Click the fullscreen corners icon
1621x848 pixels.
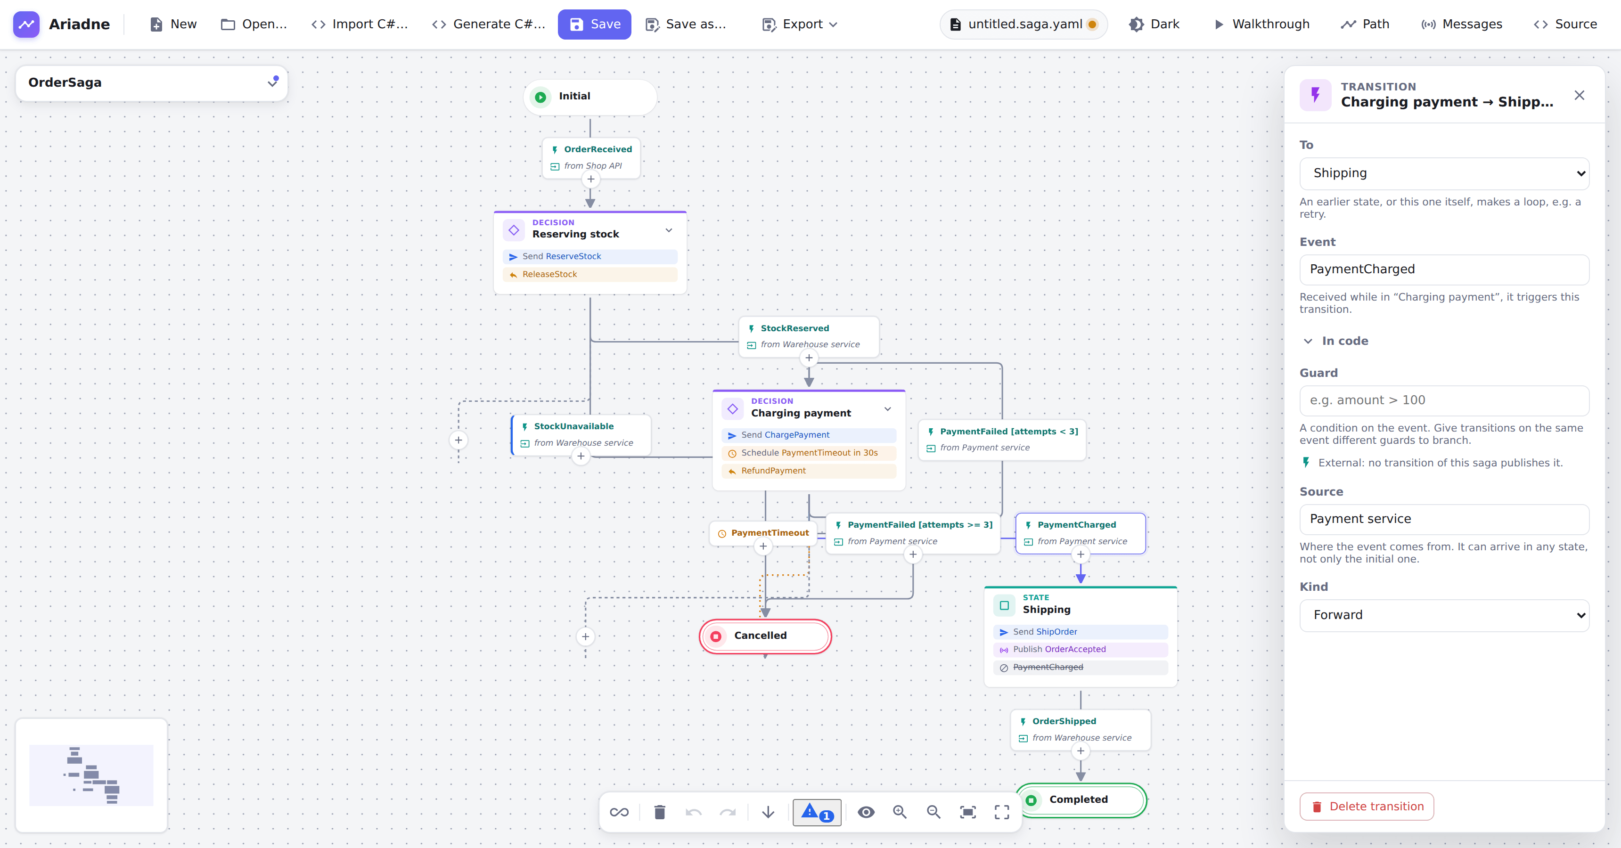coord(1002,812)
